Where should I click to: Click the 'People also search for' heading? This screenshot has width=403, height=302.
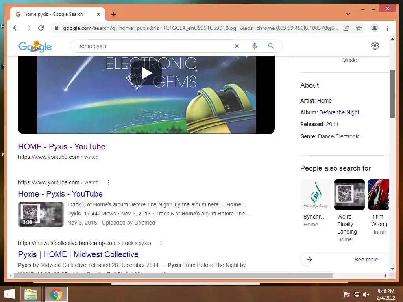tap(335, 168)
